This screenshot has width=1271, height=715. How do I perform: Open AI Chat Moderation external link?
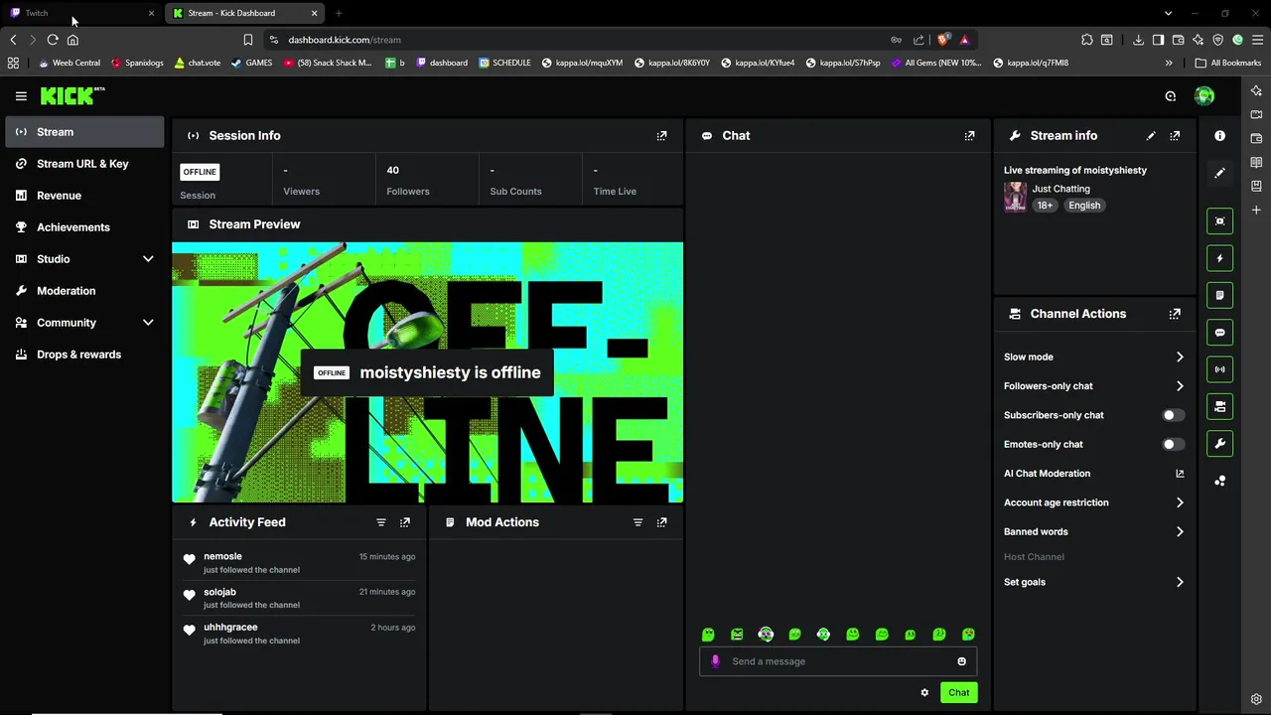coord(1180,474)
